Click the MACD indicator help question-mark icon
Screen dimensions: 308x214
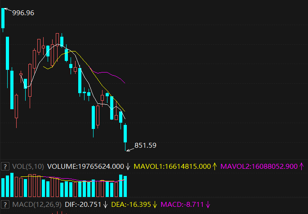point(5,205)
